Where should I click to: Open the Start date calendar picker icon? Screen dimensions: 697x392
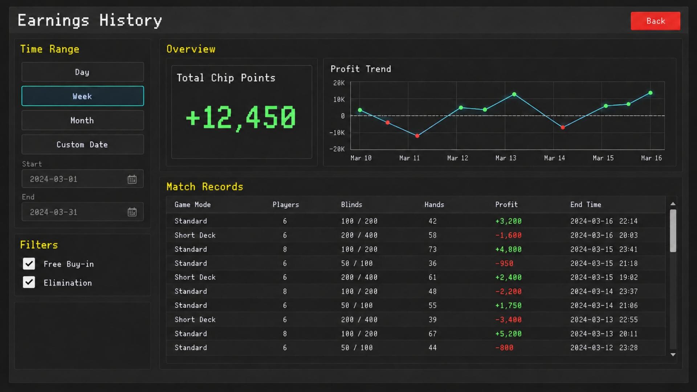(132, 179)
